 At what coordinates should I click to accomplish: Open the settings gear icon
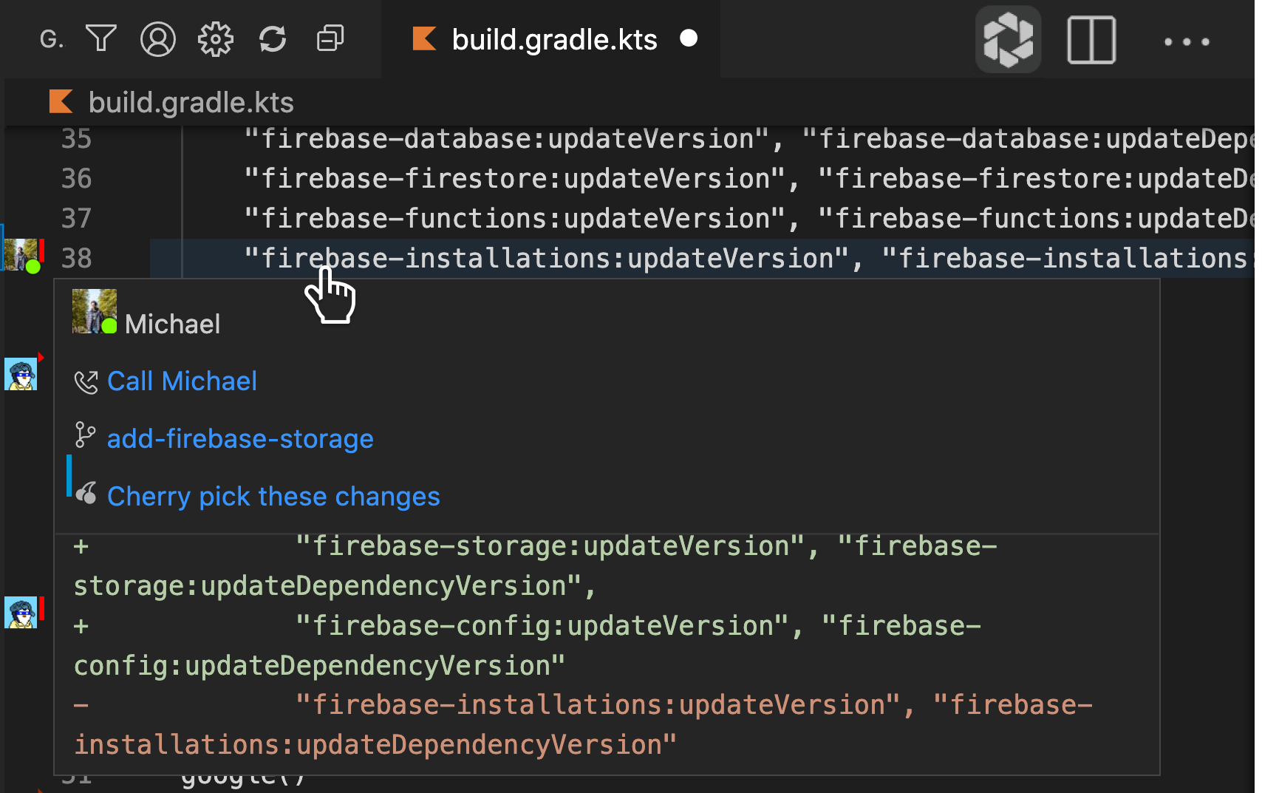[215, 38]
